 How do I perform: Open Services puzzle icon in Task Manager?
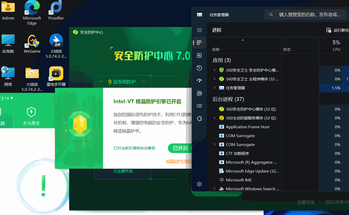pos(199,118)
